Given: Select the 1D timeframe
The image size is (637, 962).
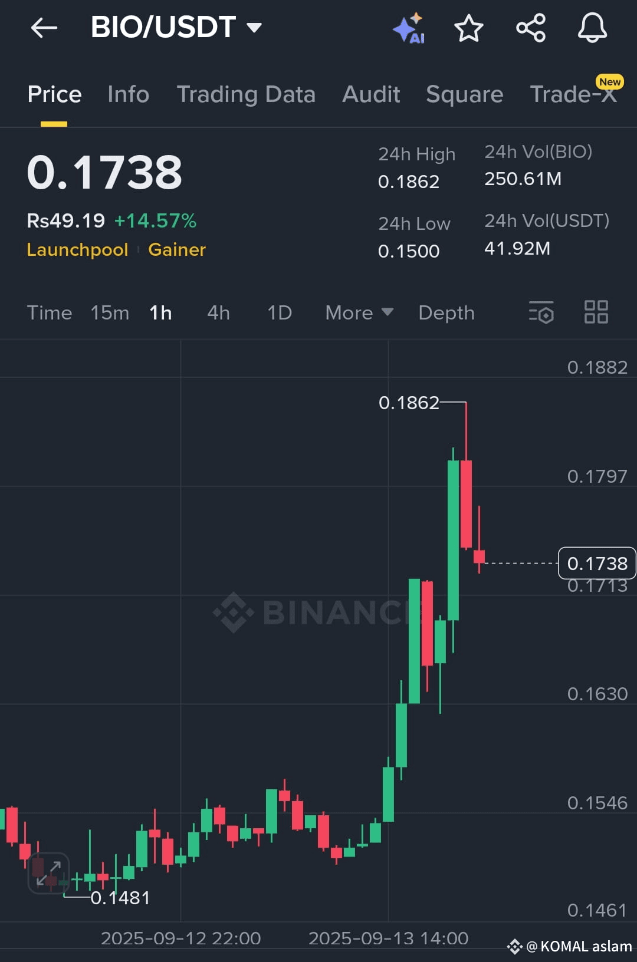Looking at the screenshot, I should point(280,312).
